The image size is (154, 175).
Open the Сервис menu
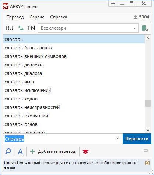(37, 17)
